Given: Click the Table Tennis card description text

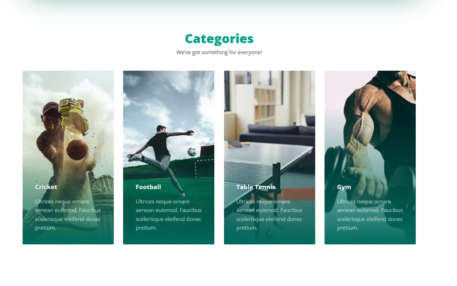Looking at the screenshot, I should pos(269,215).
